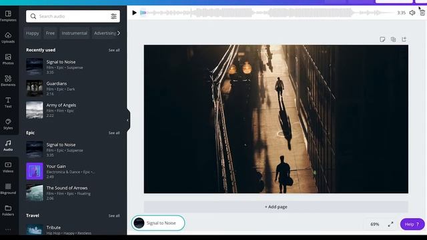Open the Photos sidebar tab
427x240 pixels.
pyautogui.click(x=8, y=59)
